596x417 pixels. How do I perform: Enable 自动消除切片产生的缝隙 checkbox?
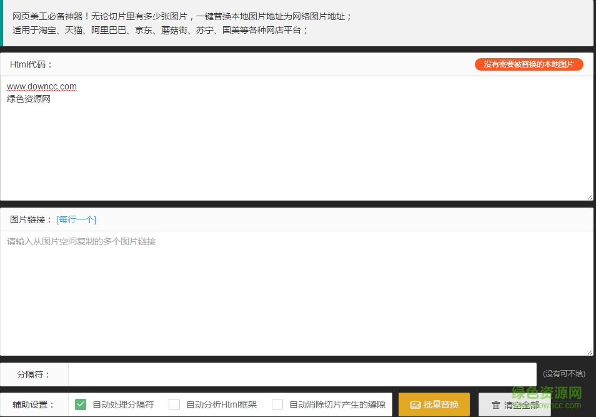click(277, 404)
